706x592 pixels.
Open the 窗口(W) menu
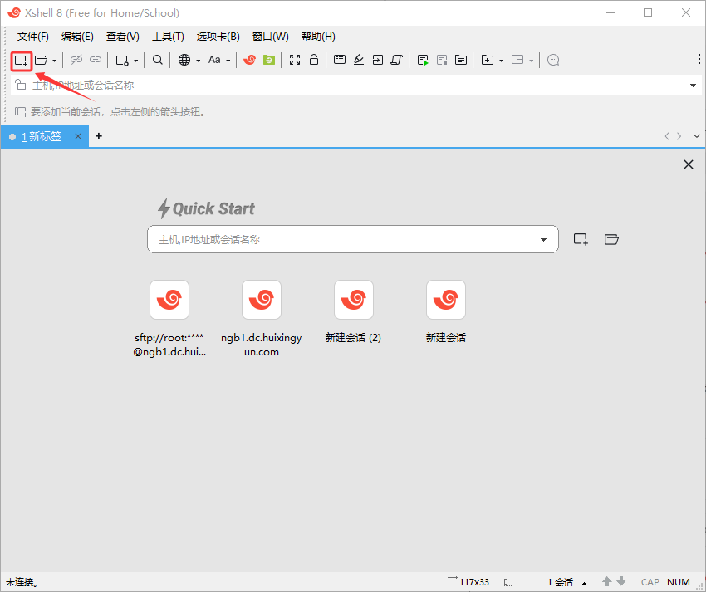tap(270, 37)
